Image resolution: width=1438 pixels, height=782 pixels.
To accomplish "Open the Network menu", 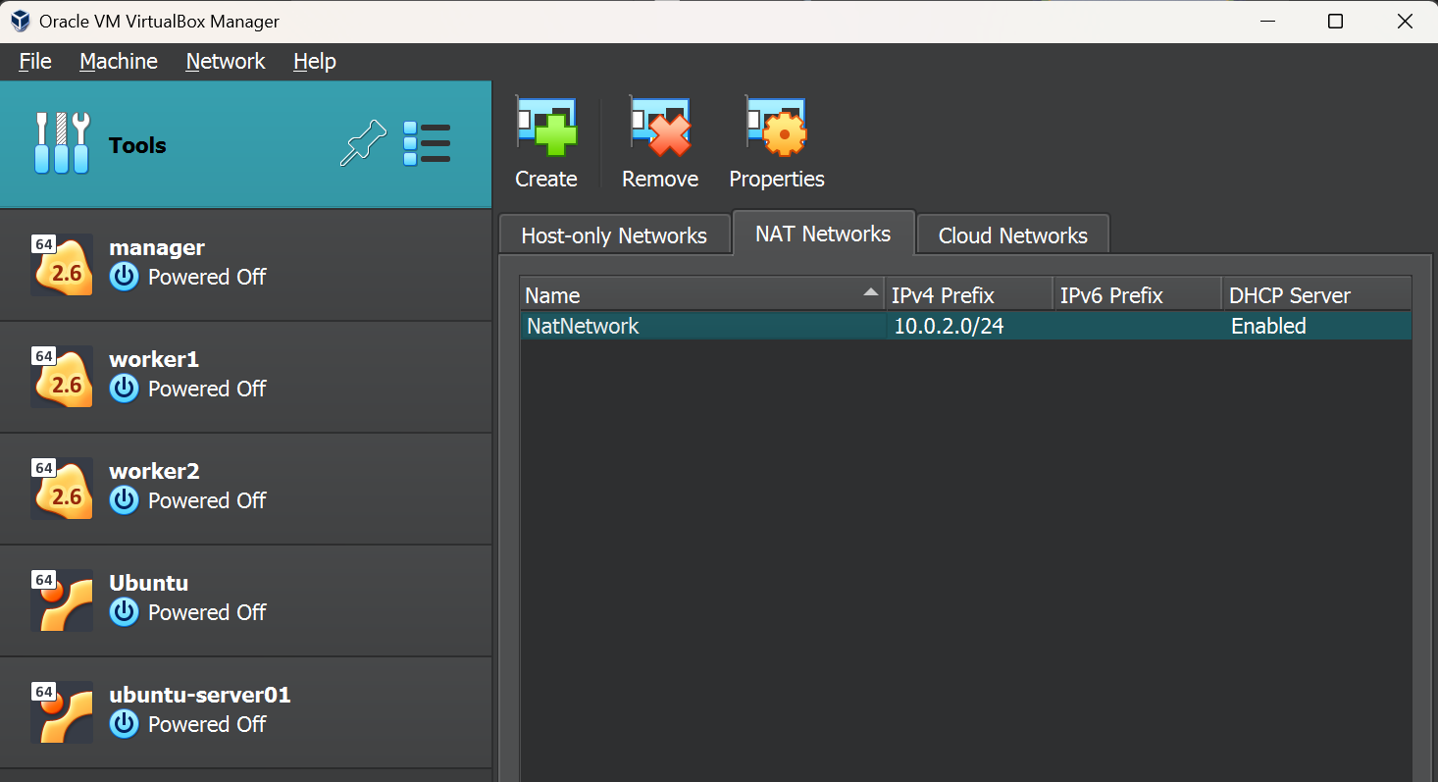I will tap(226, 62).
